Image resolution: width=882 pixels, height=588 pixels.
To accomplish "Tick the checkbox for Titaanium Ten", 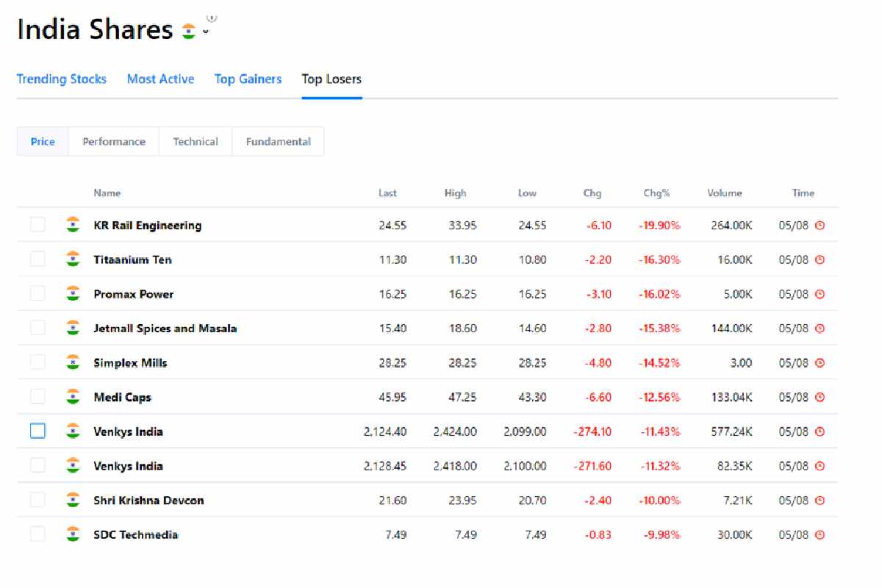I will click(37, 259).
